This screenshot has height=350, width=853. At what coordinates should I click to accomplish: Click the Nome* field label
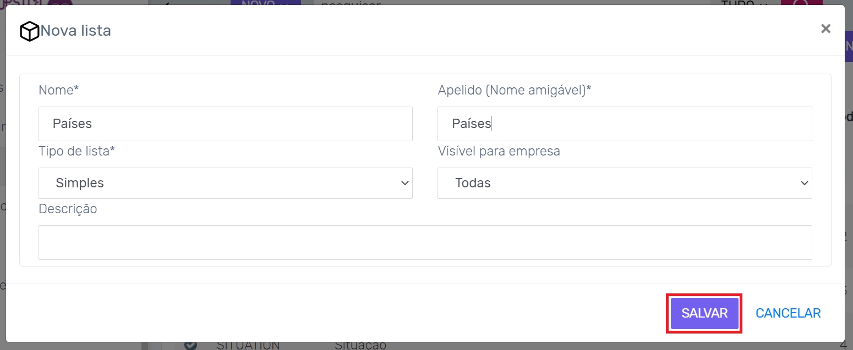pos(59,90)
